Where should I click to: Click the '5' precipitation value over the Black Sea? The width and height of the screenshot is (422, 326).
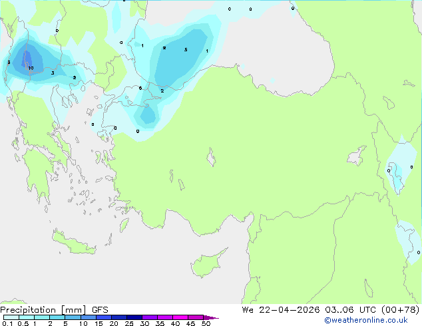[x=186, y=49]
